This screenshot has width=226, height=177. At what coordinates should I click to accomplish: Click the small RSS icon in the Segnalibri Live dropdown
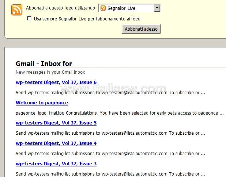point(103,8)
